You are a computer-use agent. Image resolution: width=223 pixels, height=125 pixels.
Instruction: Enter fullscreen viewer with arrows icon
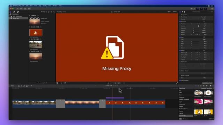coord(177,83)
